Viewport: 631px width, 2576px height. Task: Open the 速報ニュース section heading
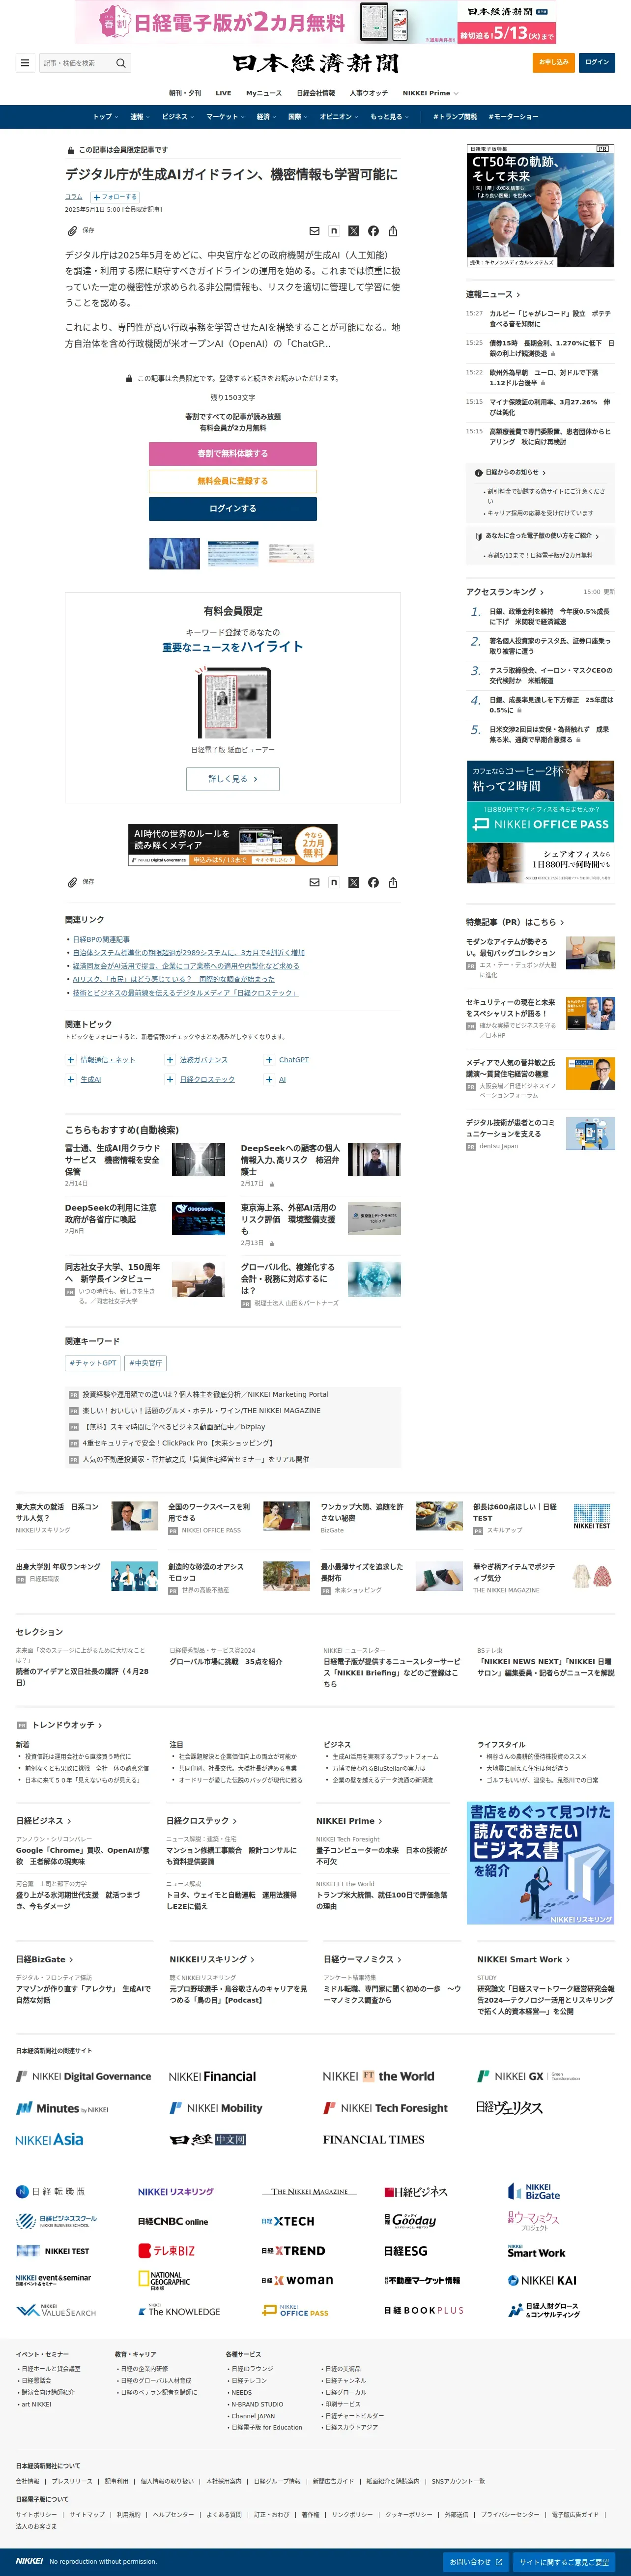(493, 294)
